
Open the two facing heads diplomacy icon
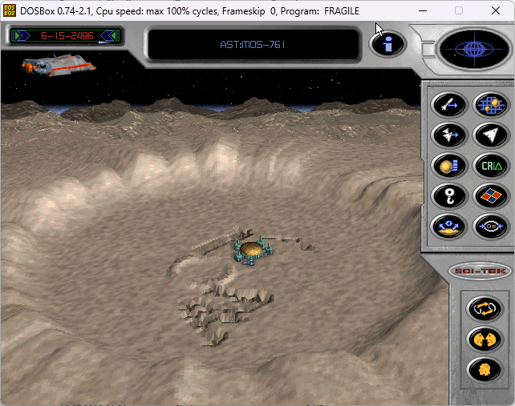click(x=485, y=340)
